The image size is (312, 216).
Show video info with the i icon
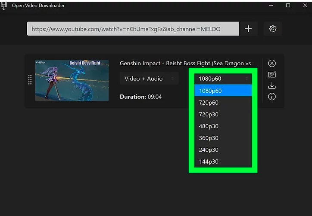(272, 97)
